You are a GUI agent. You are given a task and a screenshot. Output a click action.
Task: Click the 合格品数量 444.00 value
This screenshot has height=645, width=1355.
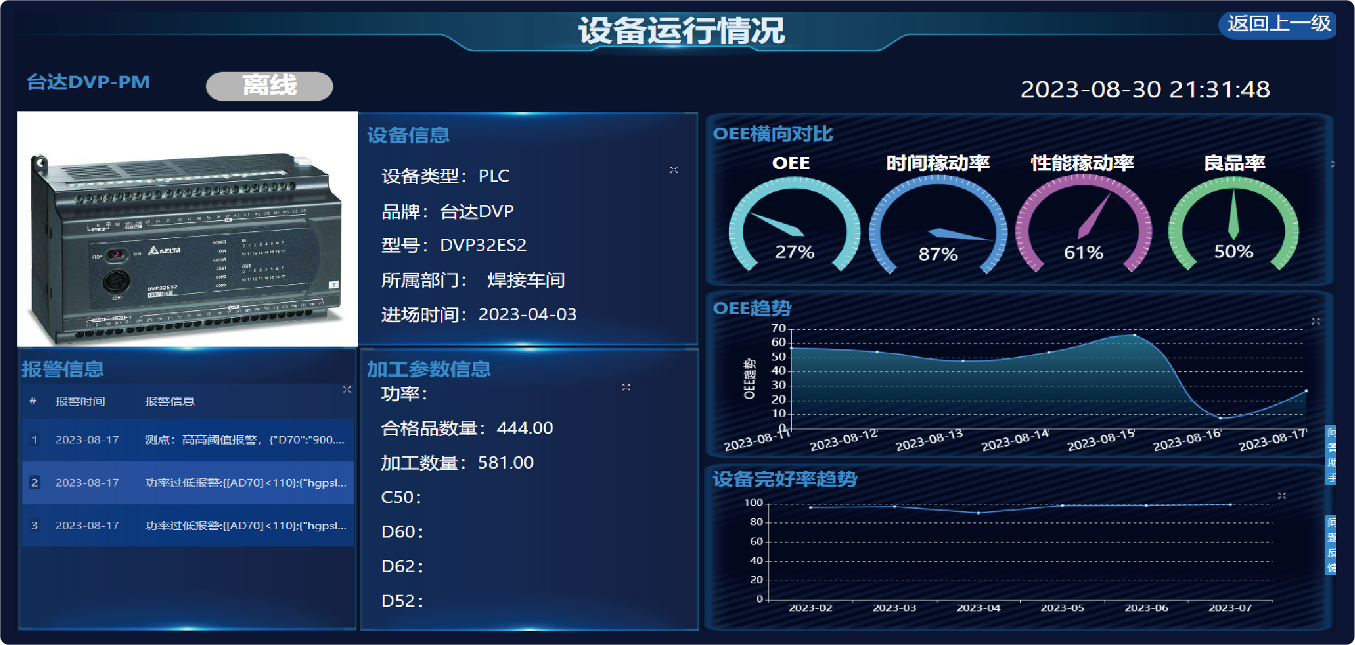(525, 428)
